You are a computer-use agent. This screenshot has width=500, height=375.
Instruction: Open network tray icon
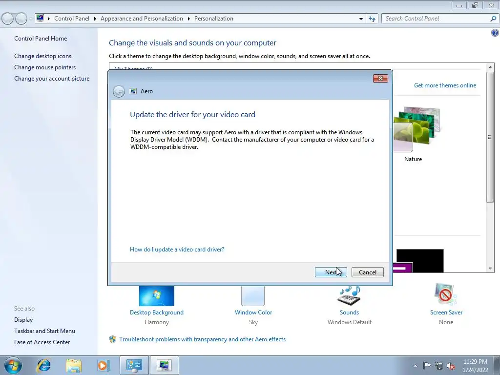(439, 366)
